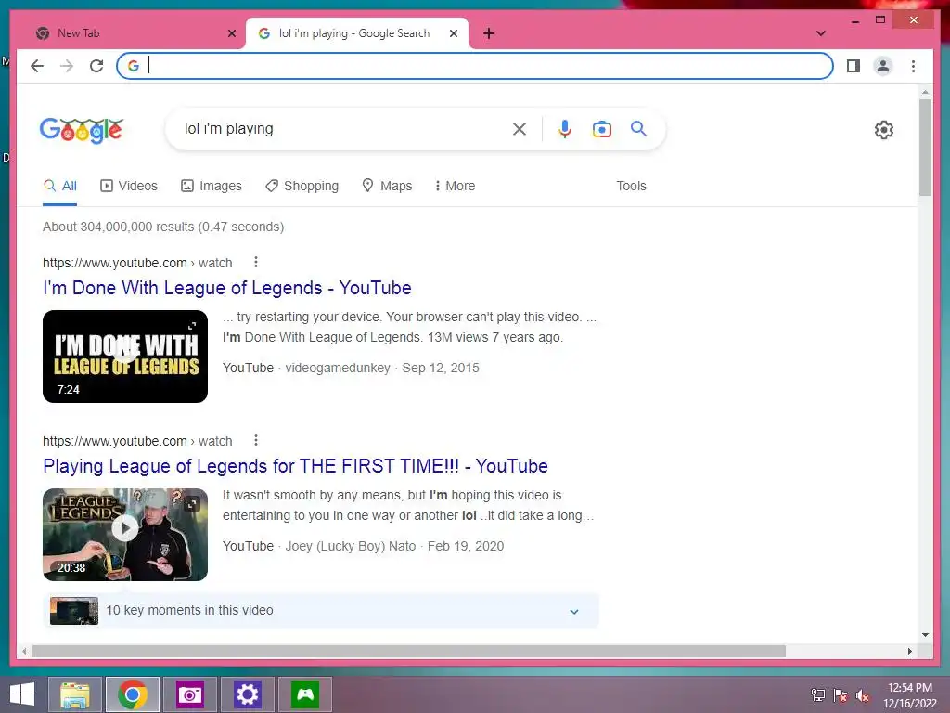
Task: Close the New Tab tab
Action: coord(231,33)
